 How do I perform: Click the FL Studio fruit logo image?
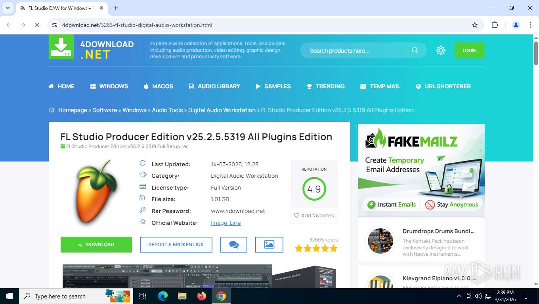(x=96, y=193)
